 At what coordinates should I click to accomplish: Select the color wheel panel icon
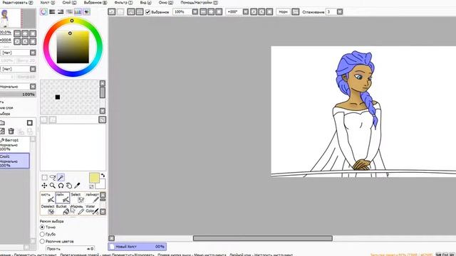(x=43, y=12)
